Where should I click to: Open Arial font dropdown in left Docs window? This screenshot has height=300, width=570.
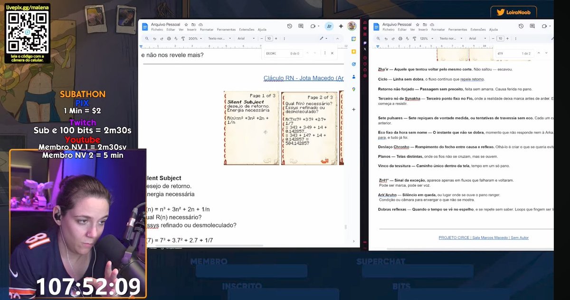[x=247, y=38]
